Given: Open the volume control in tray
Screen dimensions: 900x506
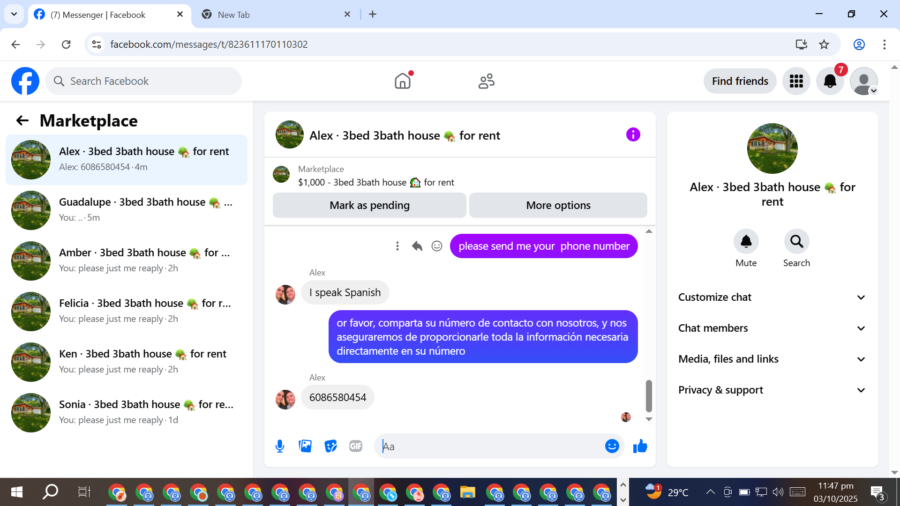Looking at the screenshot, I should (x=778, y=492).
